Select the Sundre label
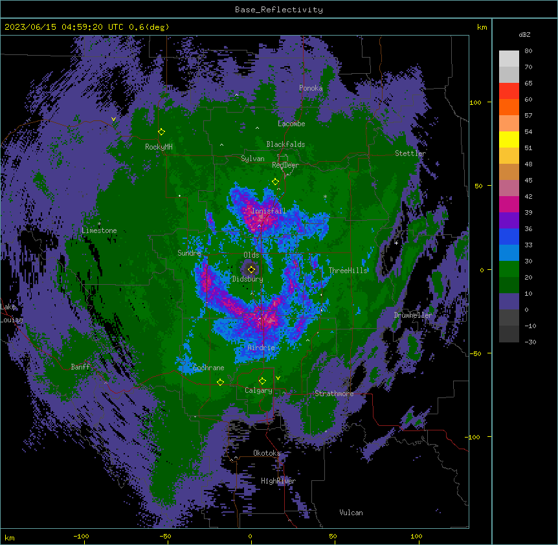 tap(189, 253)
